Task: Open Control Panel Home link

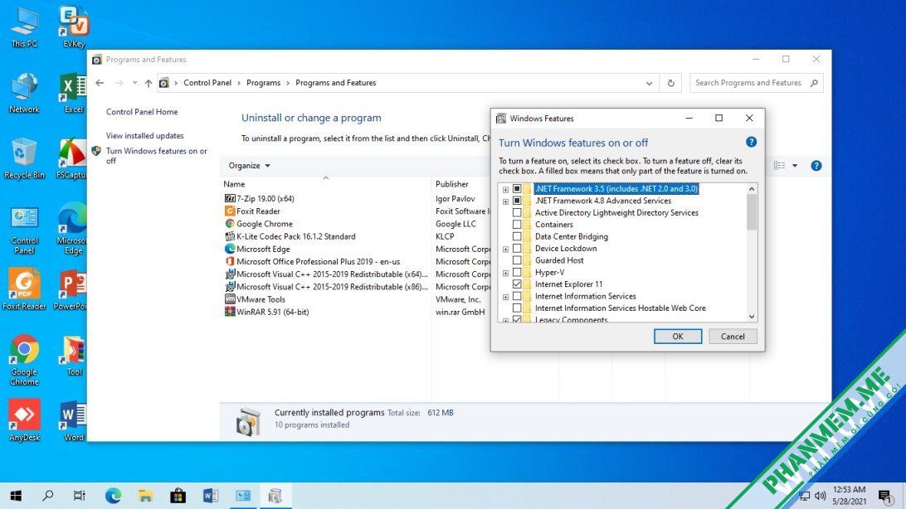Action: click(x=142, y=112)
